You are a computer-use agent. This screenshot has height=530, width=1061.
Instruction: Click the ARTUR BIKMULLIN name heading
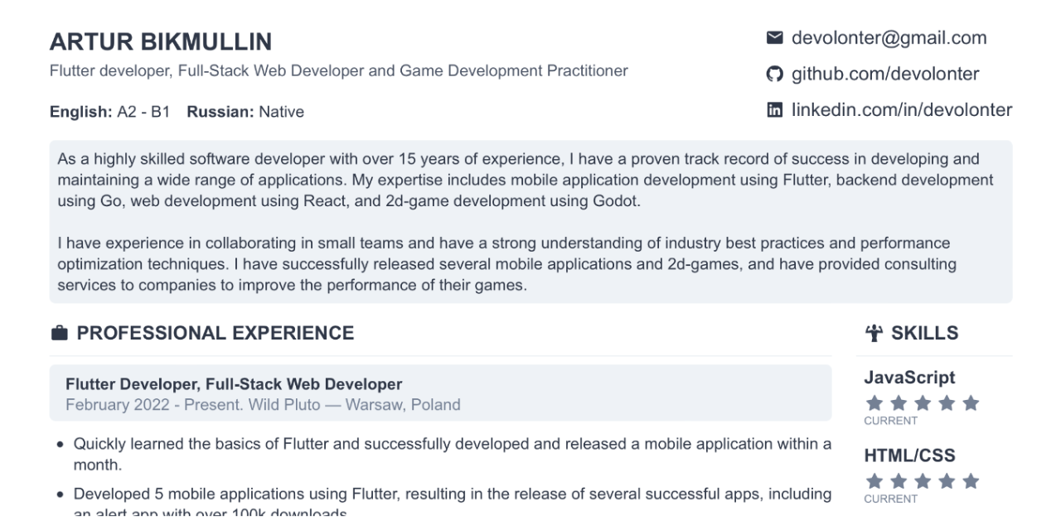[161, 42]
